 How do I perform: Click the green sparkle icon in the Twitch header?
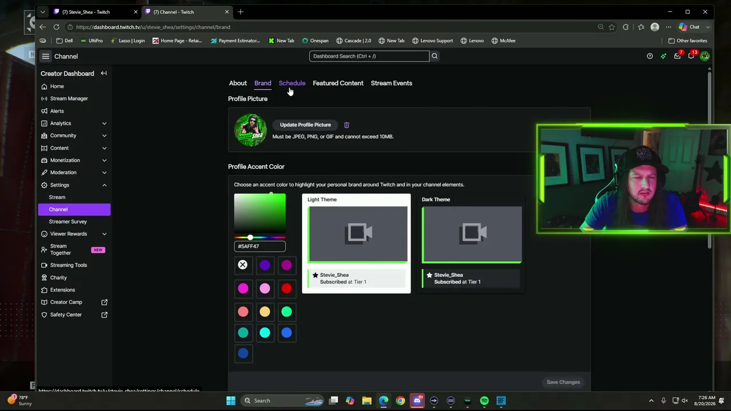tap(663, 56)
